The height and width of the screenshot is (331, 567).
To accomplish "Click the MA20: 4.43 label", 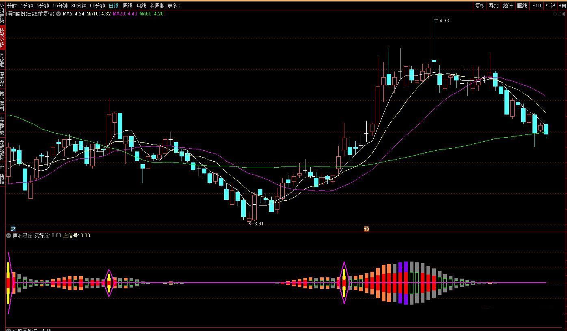I will [125, 14].
